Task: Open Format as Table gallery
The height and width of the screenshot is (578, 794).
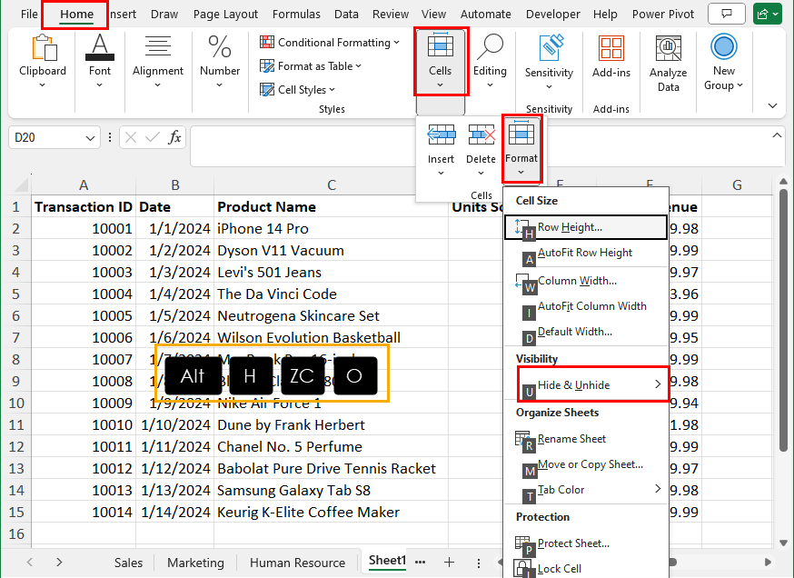Action: (x=311, y=66)
